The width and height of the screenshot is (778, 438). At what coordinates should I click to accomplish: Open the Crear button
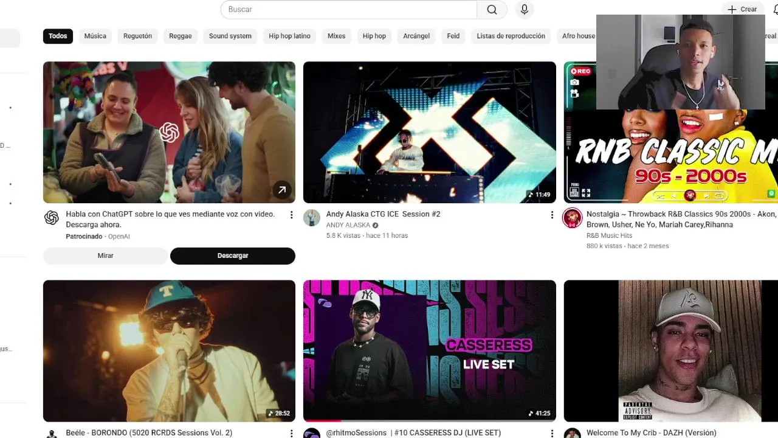743,9
